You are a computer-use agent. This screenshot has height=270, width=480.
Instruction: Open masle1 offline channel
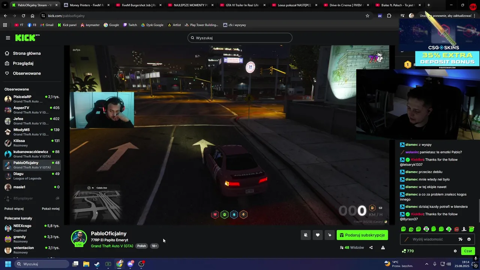32,187
